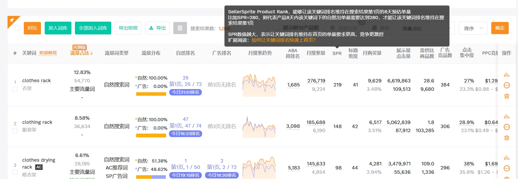Click 今日18:30排名 badge

(222, 175)
